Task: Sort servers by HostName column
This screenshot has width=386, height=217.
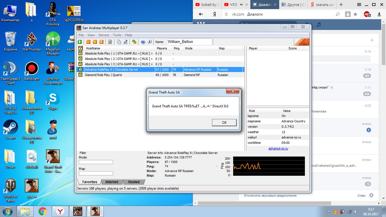Action: [x=119, y=48]
